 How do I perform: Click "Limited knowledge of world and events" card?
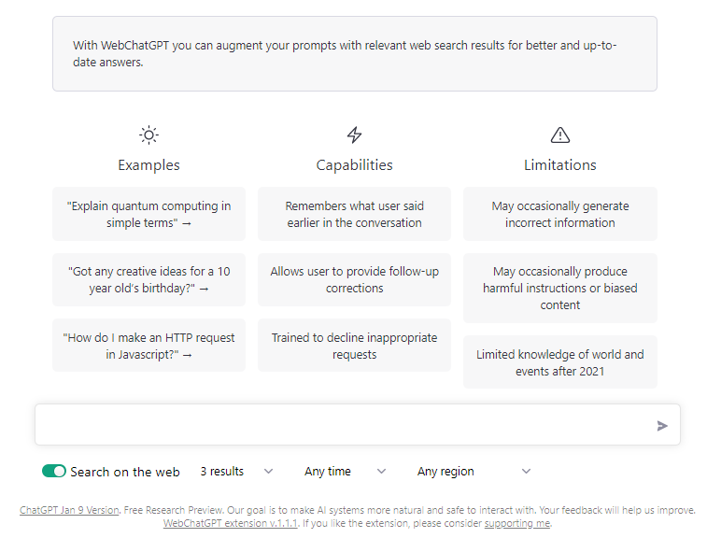coord(560,362)
